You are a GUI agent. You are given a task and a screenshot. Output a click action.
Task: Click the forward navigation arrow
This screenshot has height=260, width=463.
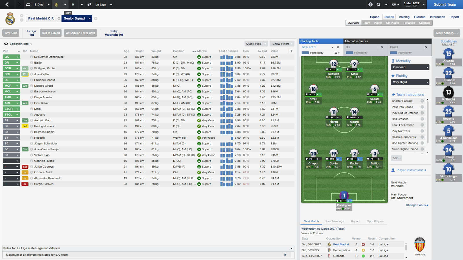click(x=19, y=4)
